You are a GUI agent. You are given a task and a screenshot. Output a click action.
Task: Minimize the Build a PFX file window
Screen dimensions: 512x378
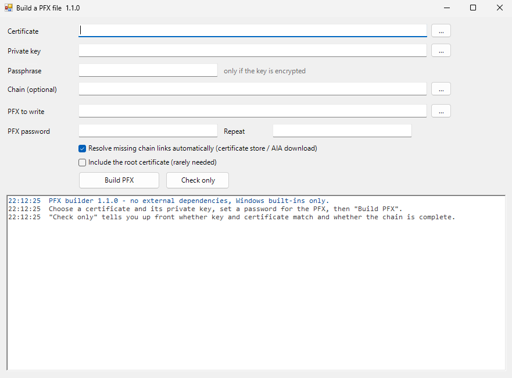click(447, 8)
